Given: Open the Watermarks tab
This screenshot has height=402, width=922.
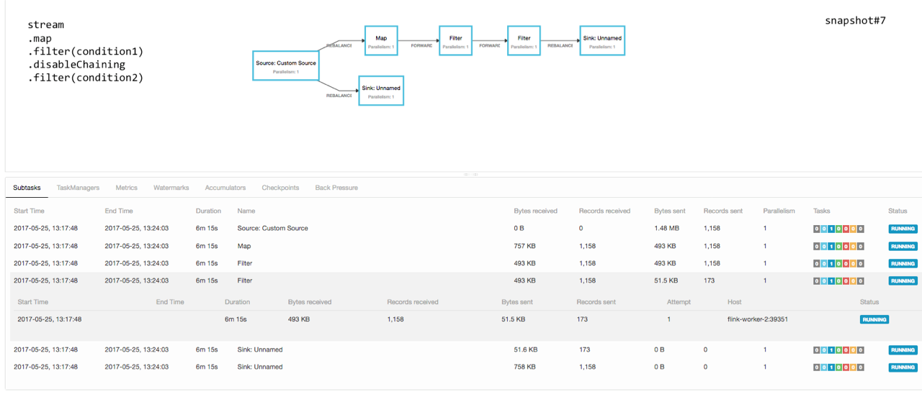Looking at the screenshot, I should point(171,188).
